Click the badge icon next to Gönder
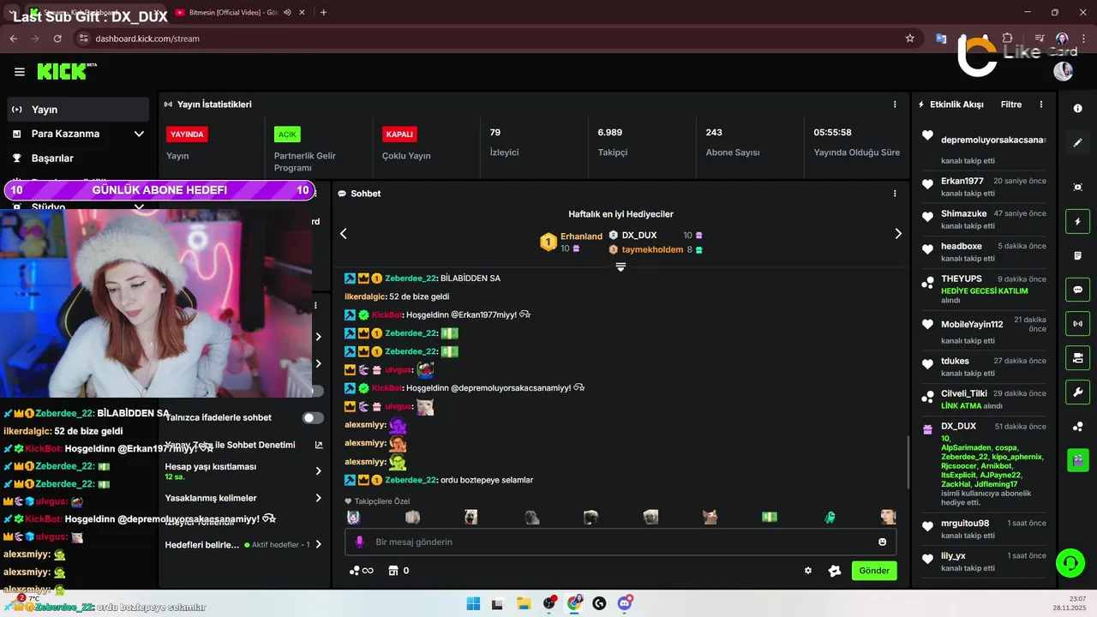 (x=835, y=571)
